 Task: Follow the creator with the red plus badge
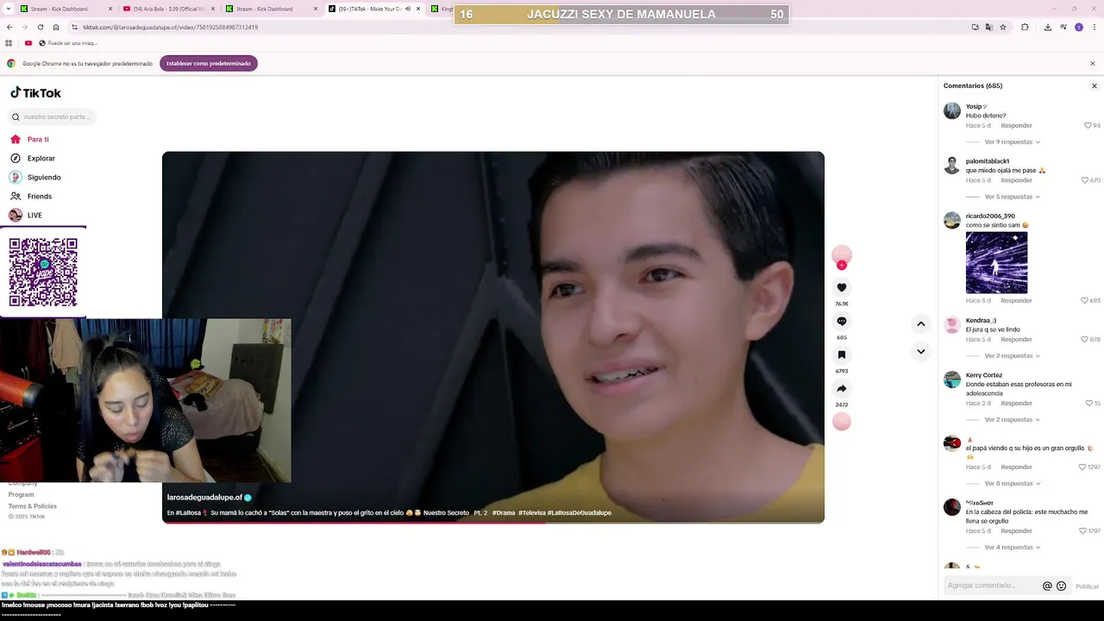click(842, 266)
